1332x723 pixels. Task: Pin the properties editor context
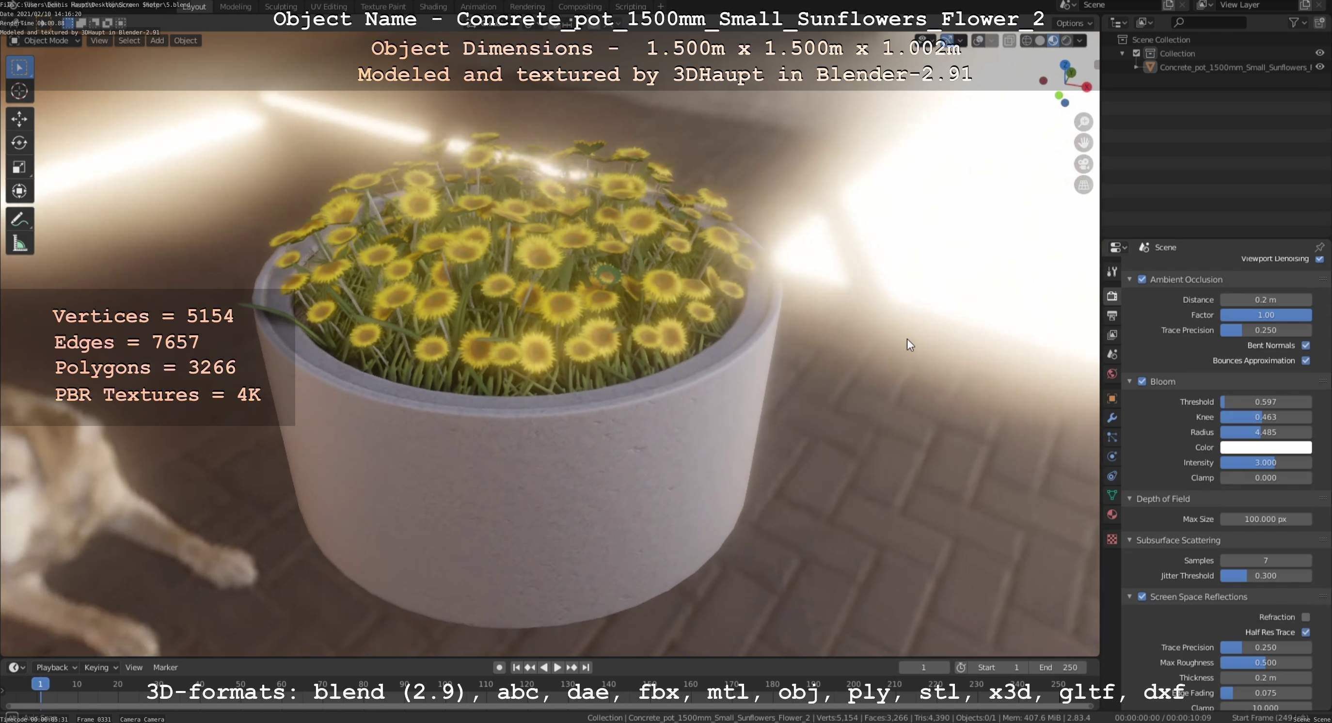(1319, 247)
